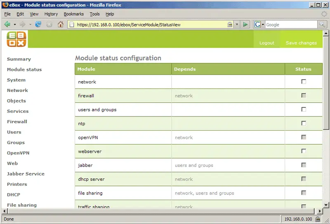330x224 pixels.
Task: Open the Bookmarks menu
Action: tap(74, 14)
